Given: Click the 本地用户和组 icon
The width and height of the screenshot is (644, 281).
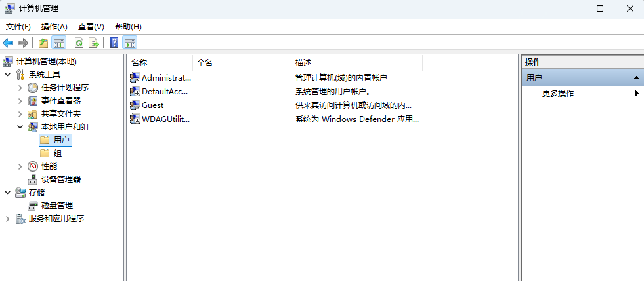Looking at the screenshot, I should point(32,127).
